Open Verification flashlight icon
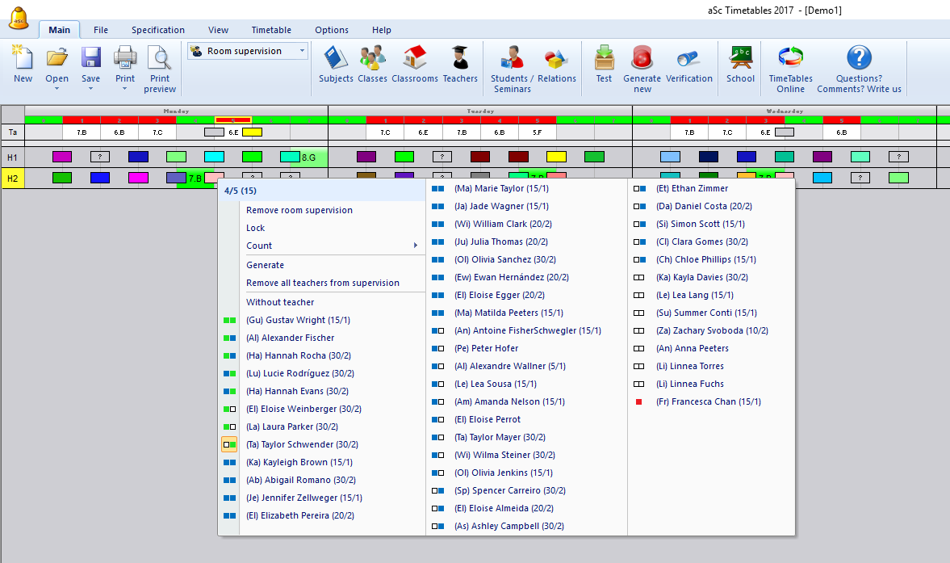 [x=688, y=59]
